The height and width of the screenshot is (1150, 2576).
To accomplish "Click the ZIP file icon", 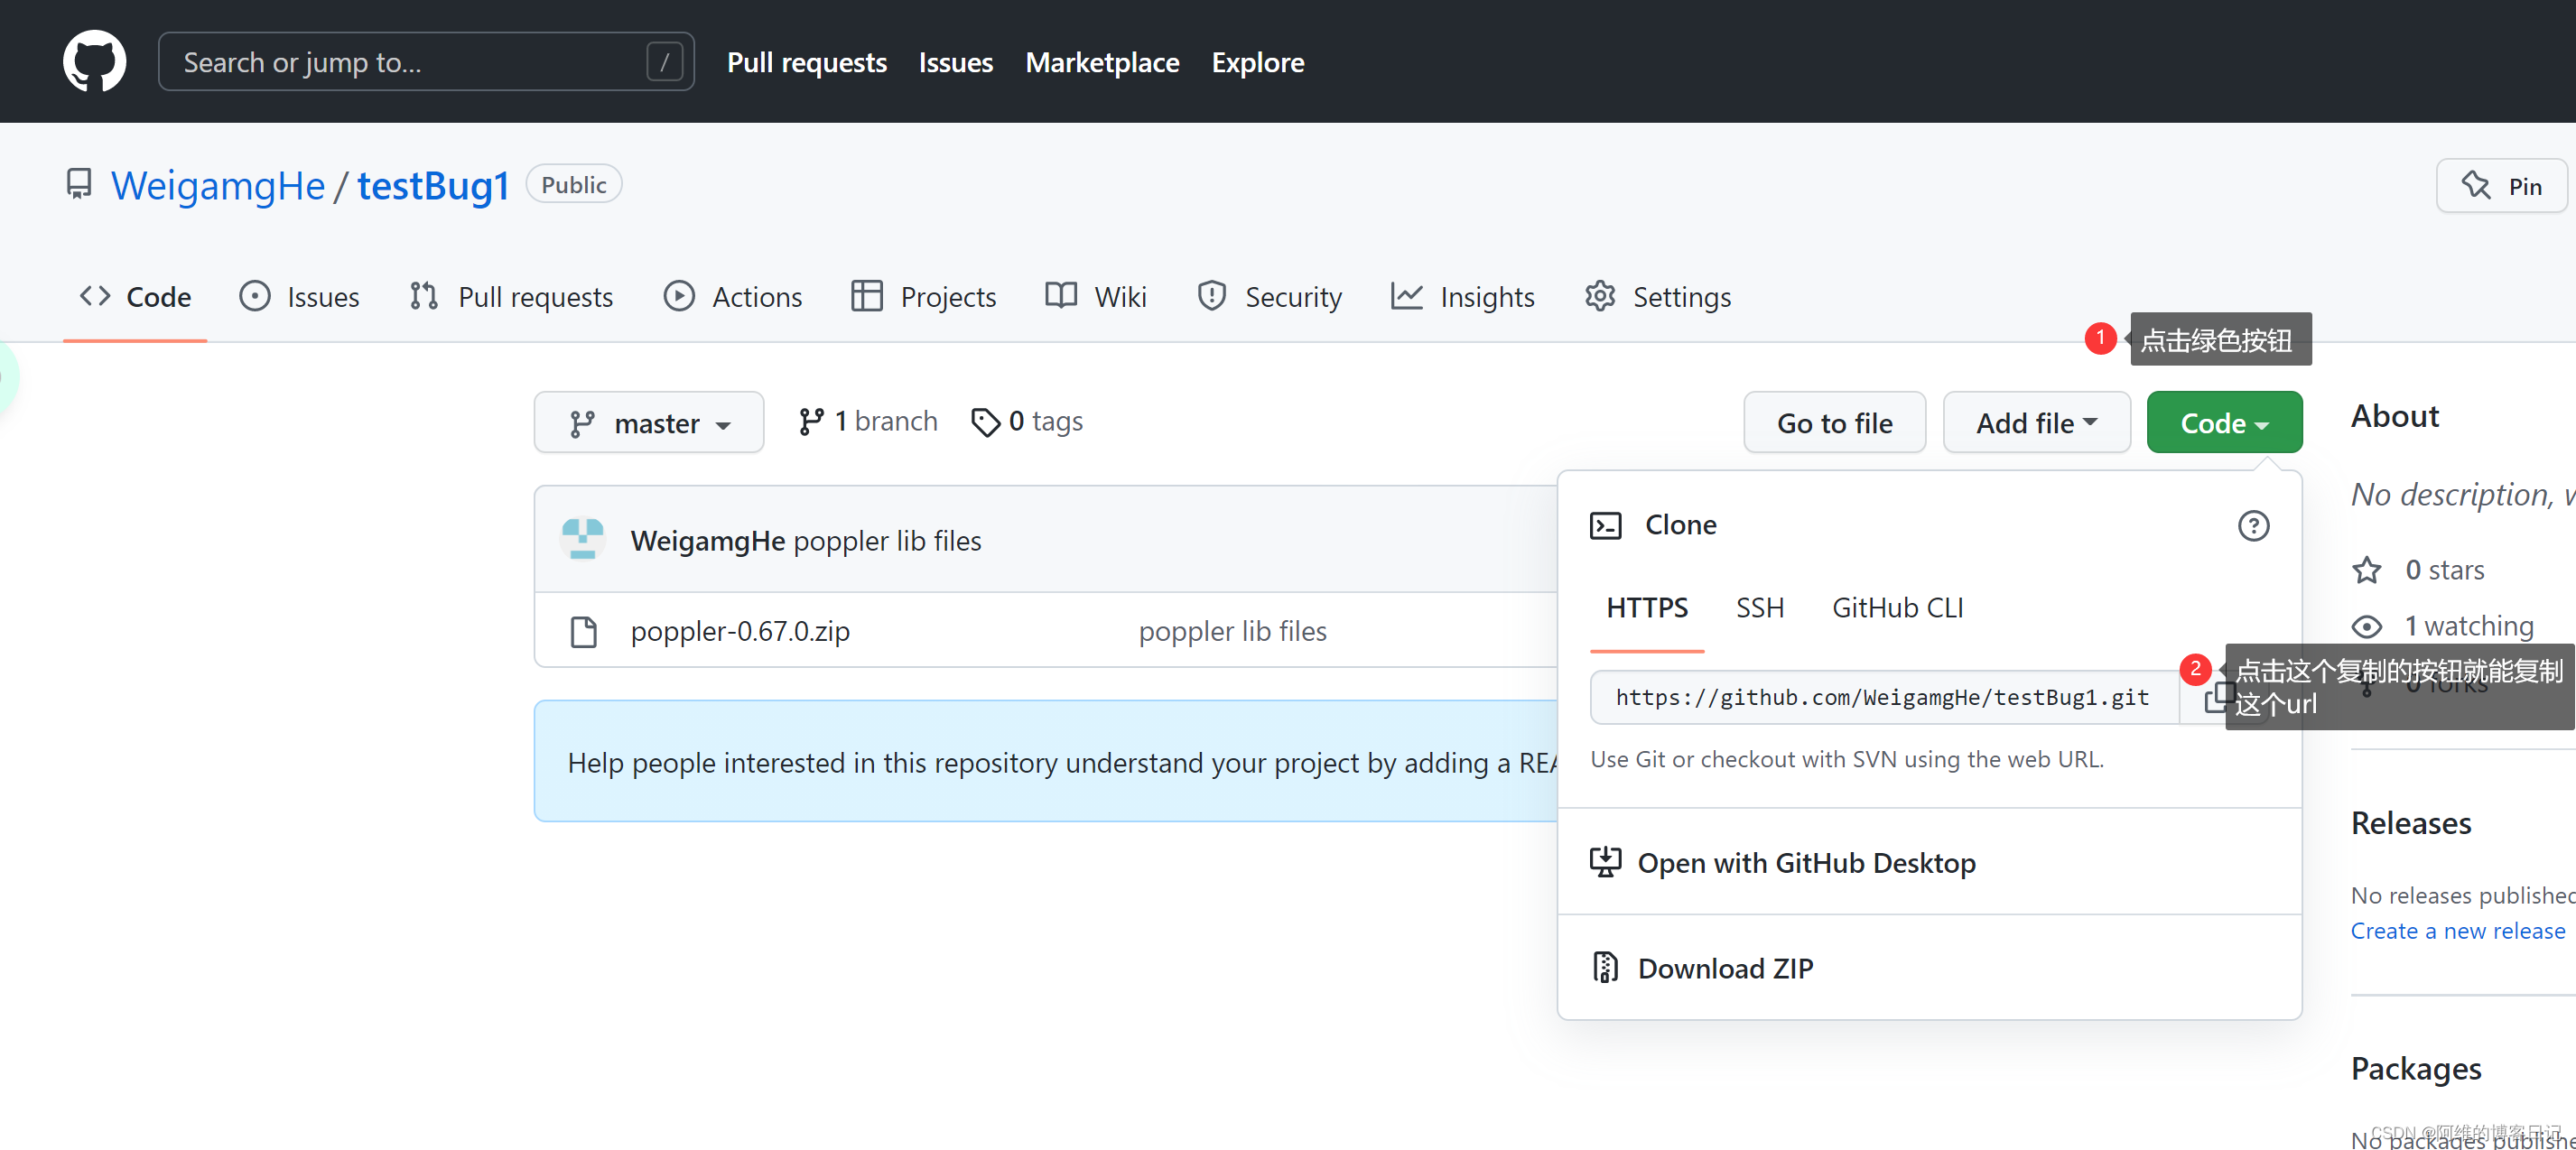I will 1605,968.
